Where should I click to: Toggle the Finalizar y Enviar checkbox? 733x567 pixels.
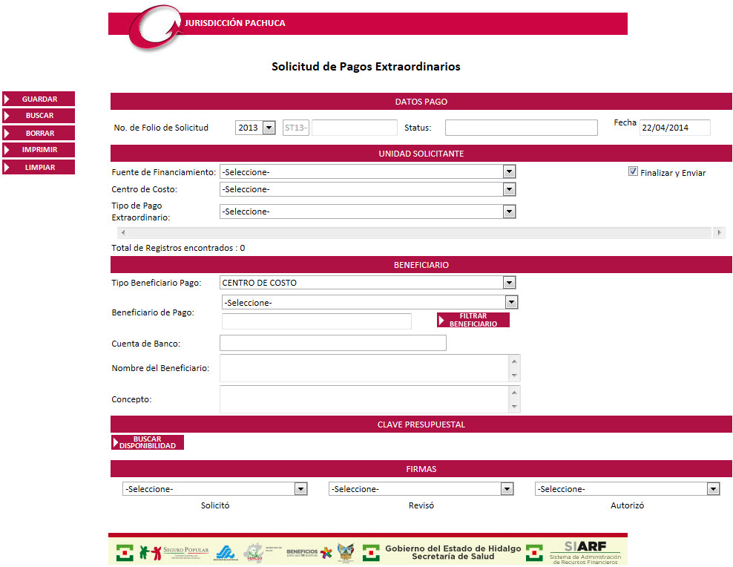click(633, 171)
